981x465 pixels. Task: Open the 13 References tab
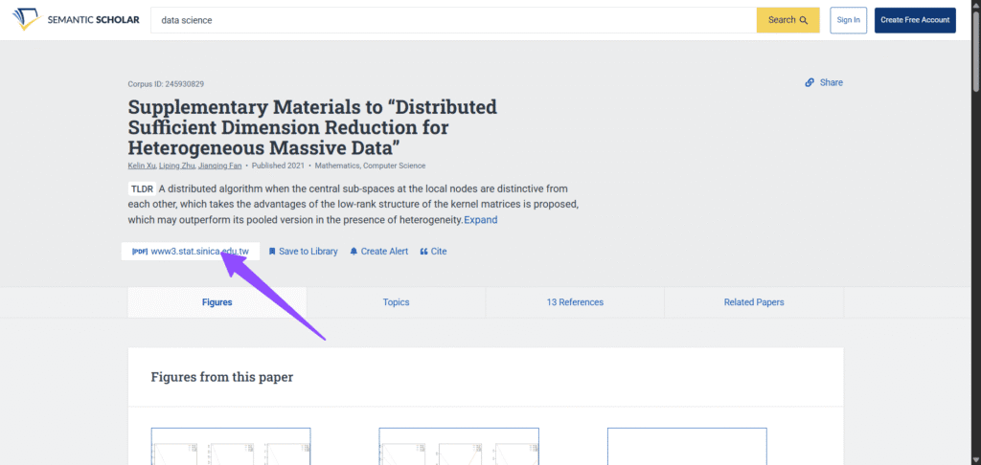pos(575,302)
